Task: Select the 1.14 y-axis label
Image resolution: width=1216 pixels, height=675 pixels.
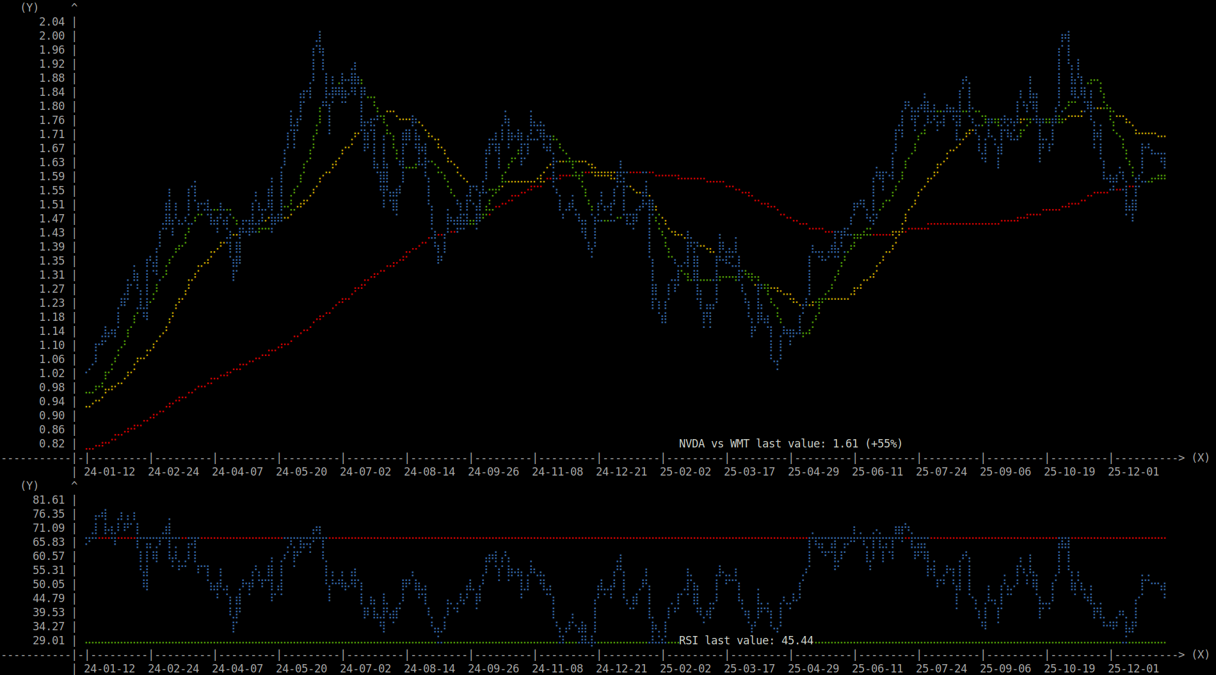Action: pos(52,331)
